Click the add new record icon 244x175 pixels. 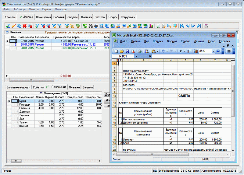(8, 26)
